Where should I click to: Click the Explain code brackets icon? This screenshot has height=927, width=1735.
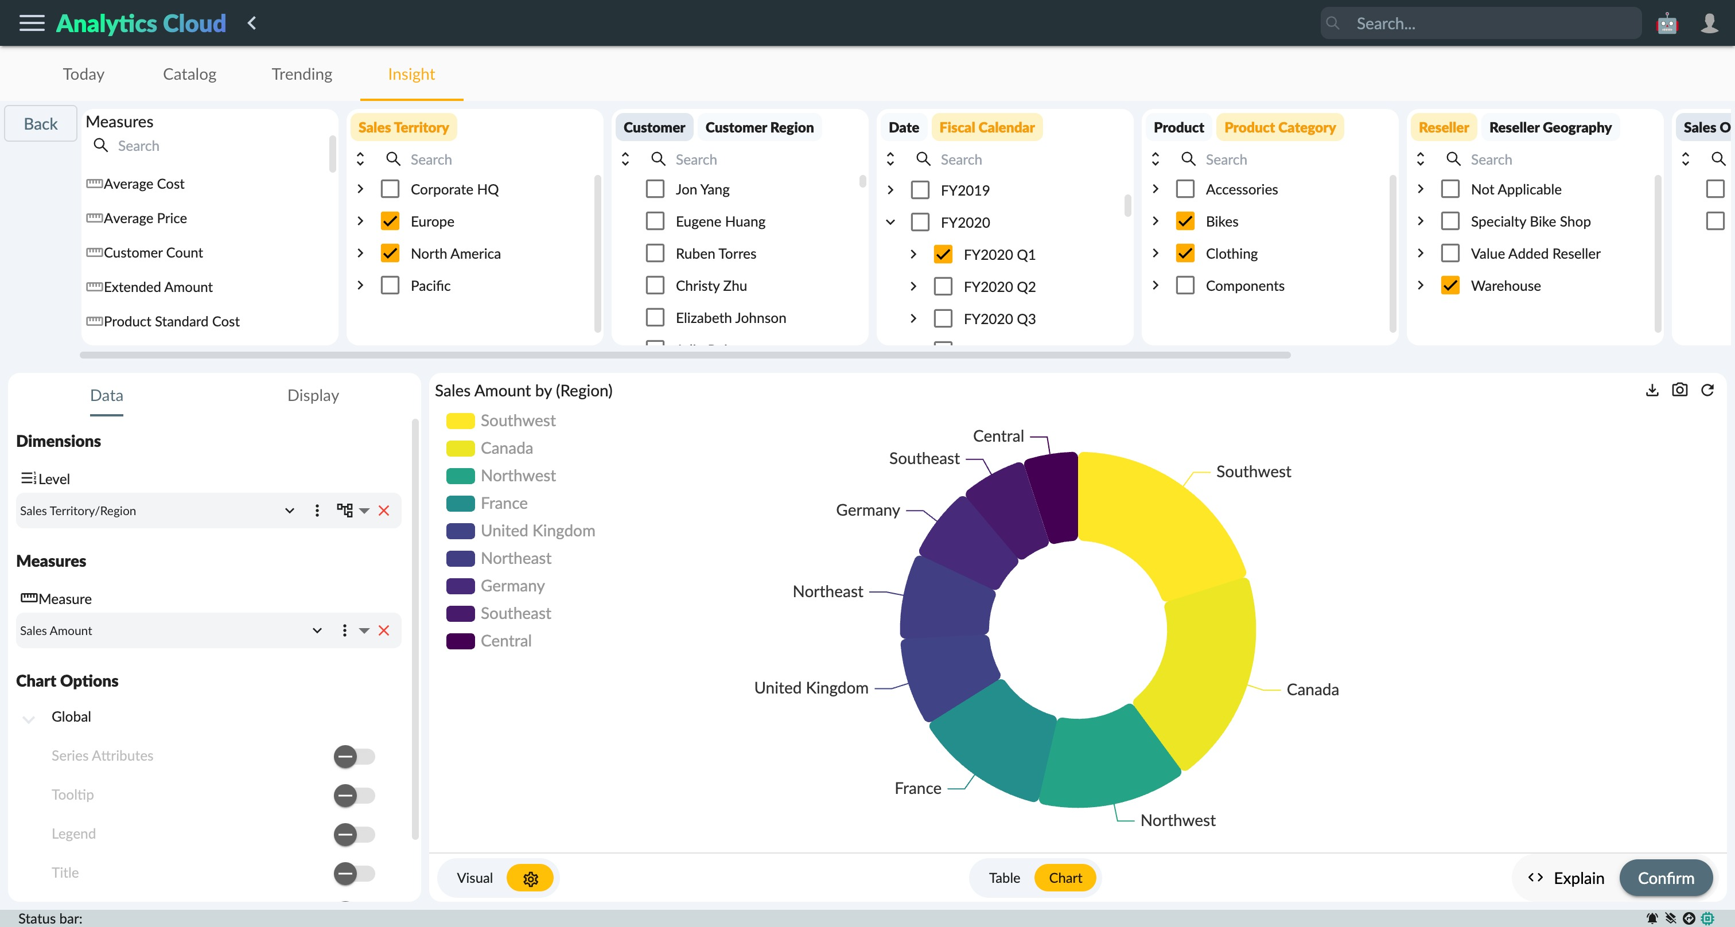pyautogui.click(x=1536, y=877)
